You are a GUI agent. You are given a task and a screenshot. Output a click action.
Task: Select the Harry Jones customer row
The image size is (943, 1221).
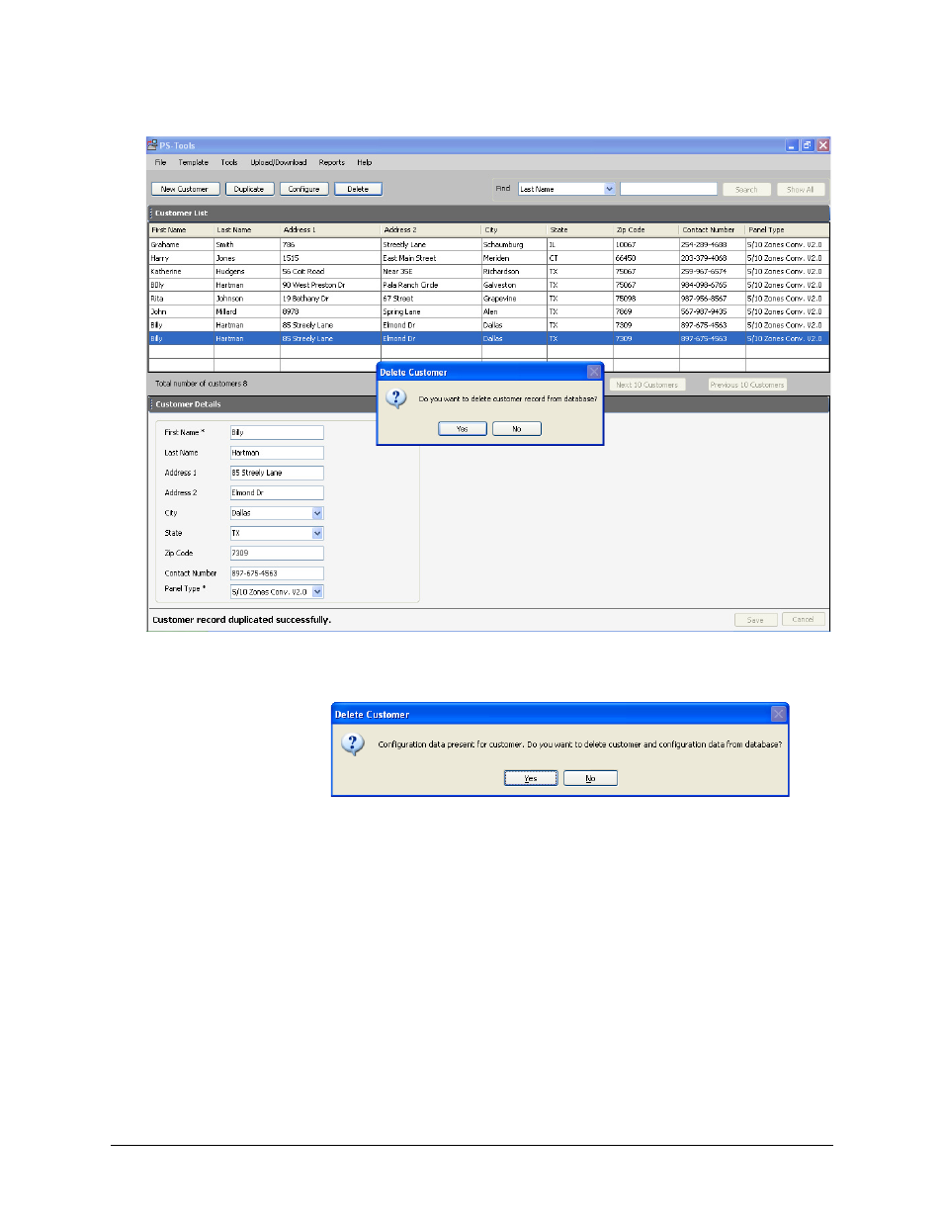point(488,258)
